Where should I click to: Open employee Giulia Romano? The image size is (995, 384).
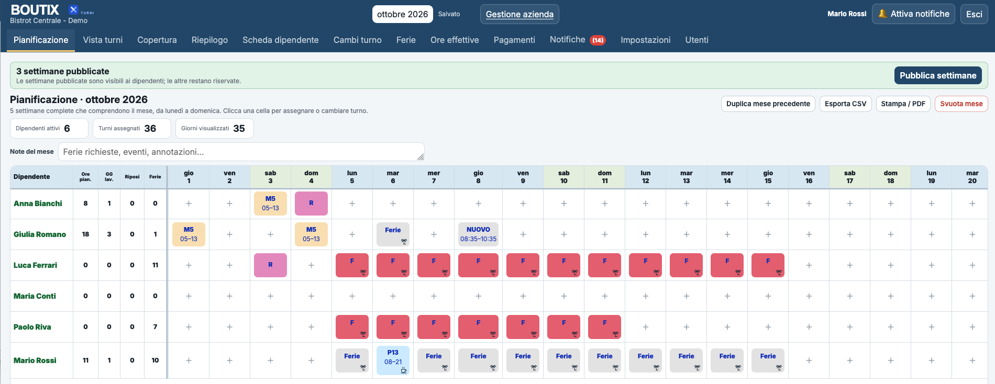(40, 234)
